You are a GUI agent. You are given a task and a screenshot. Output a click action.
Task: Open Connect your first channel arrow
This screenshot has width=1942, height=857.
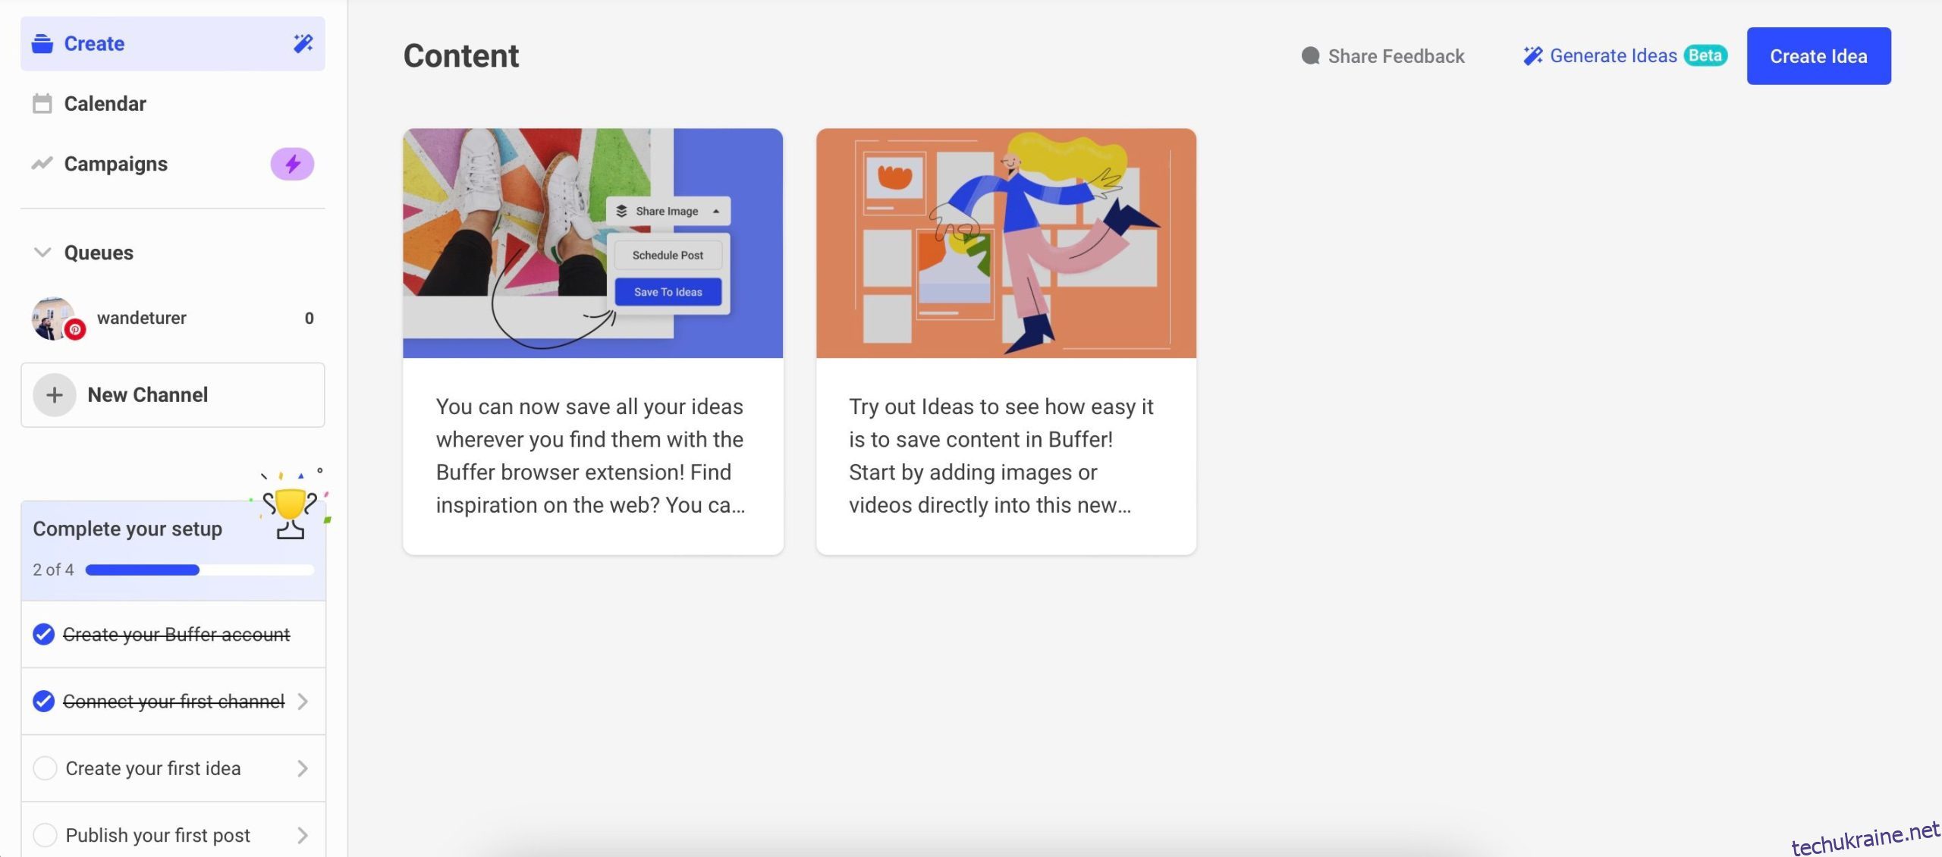303,701
